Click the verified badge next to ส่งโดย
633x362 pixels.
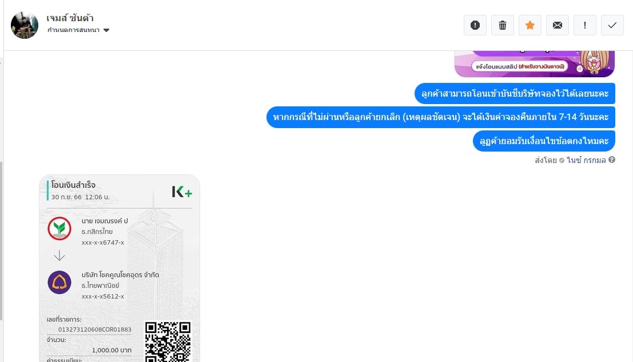coord(562,160)
